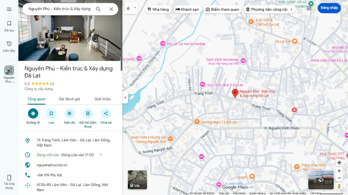Click side panel vertical scrollbar
This screenshot has height=195, width=348.
pyautogui.click(x=121, y=35)
